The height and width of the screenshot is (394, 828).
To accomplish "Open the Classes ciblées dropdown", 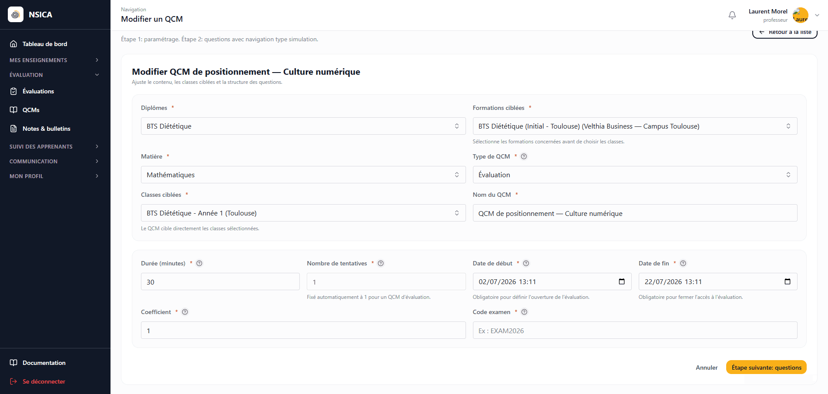I will coord(303,213).
